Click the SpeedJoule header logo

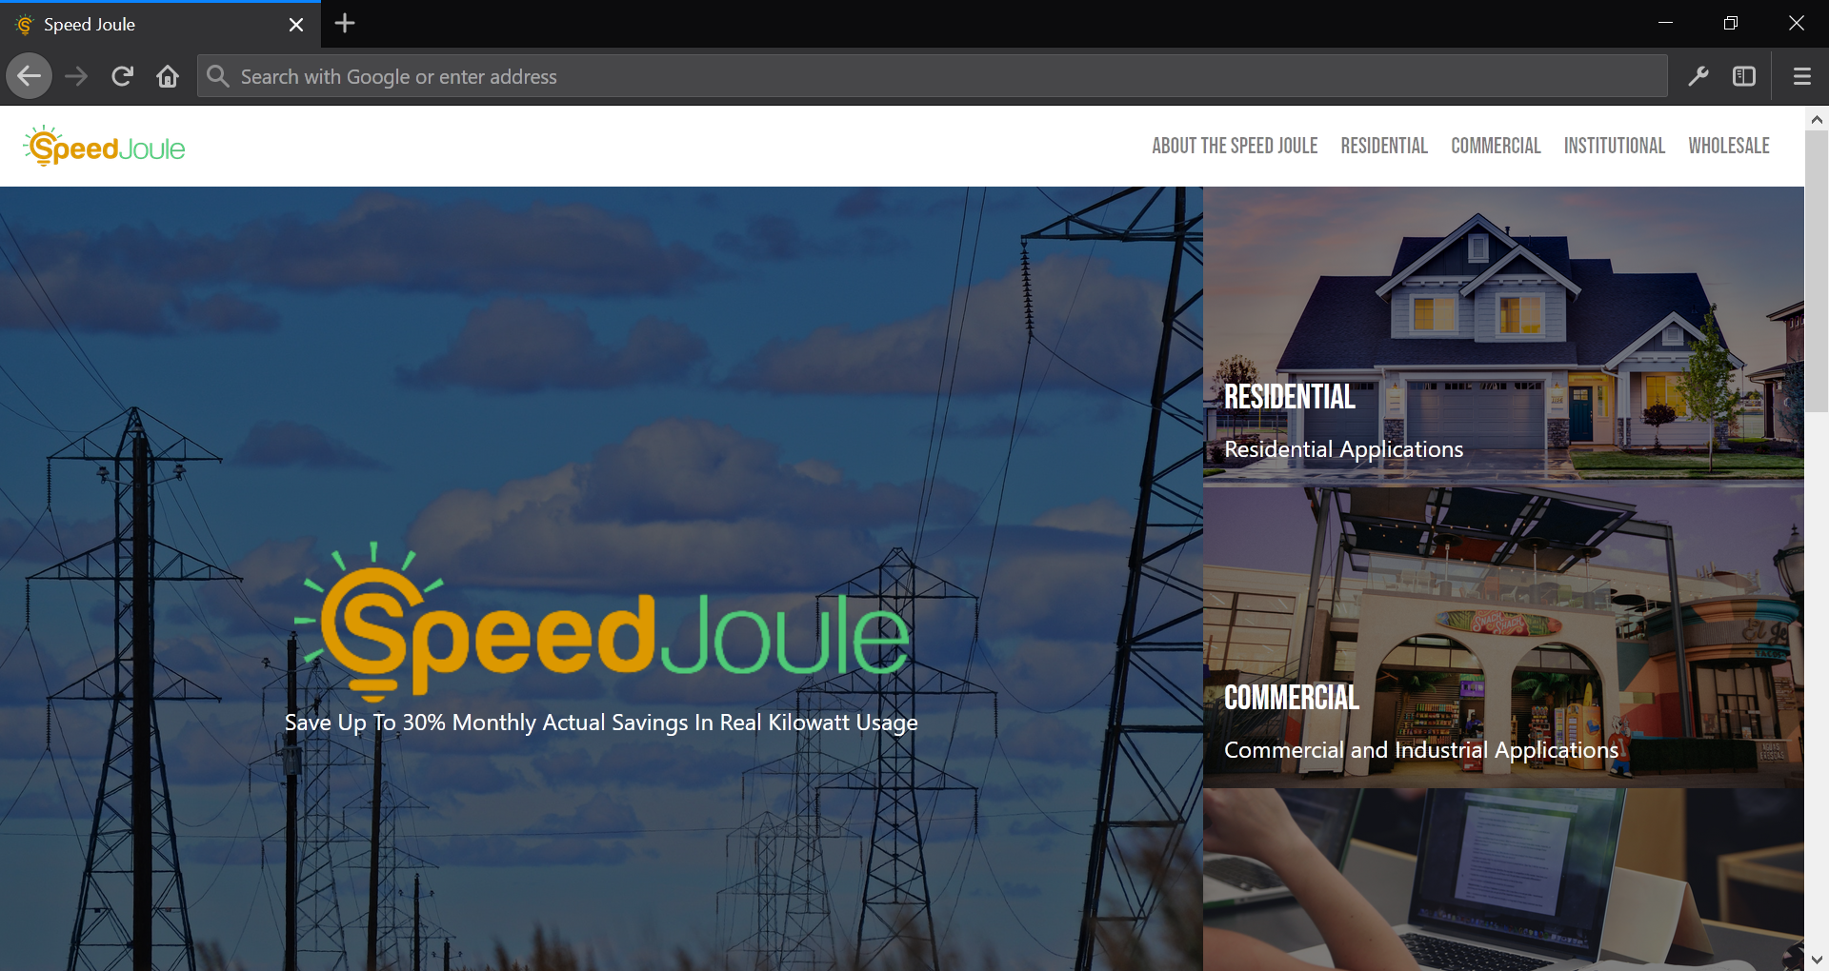105,147
